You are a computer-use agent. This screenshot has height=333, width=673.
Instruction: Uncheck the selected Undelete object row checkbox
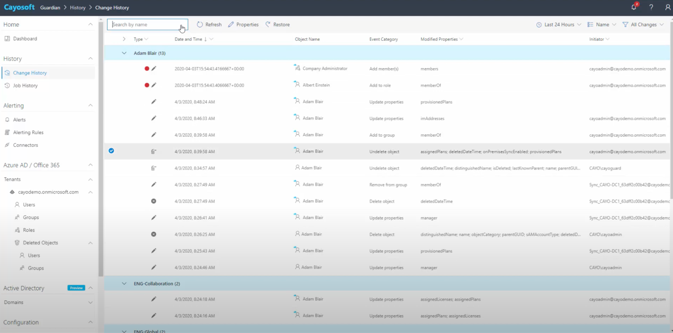[111, 151]
